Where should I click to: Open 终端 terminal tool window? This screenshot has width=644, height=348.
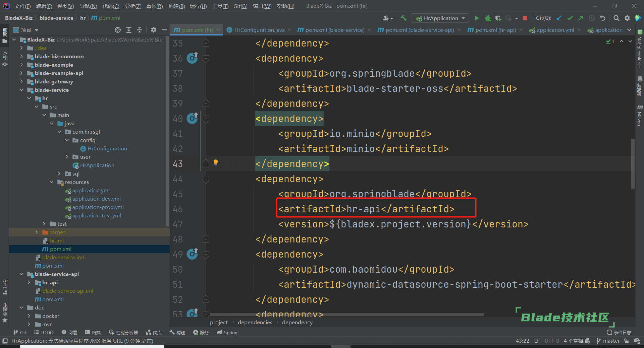pyautogui.click(x=93, y=332)
